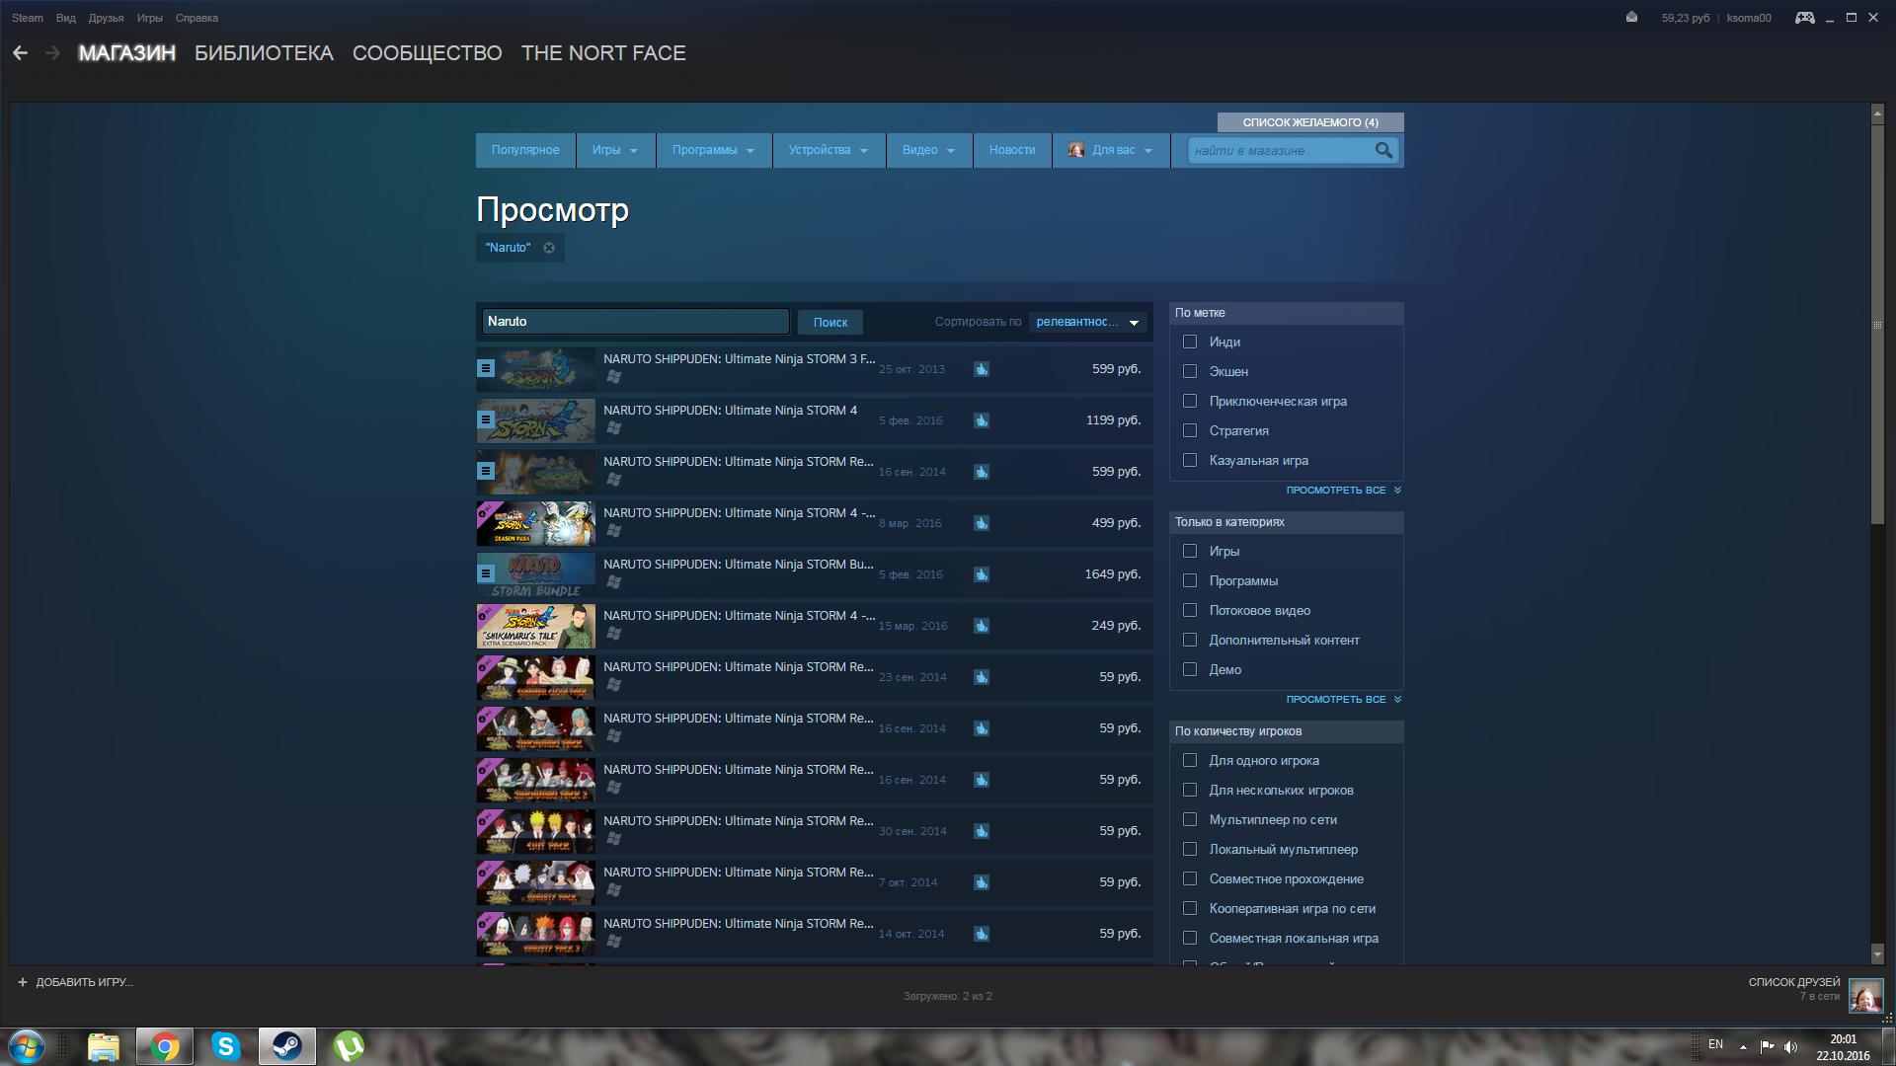Viewport: 1896px width, 1066px height.
Task: Open Видео store dropdown
Action: pyautogui.click(x=928, y=150)
